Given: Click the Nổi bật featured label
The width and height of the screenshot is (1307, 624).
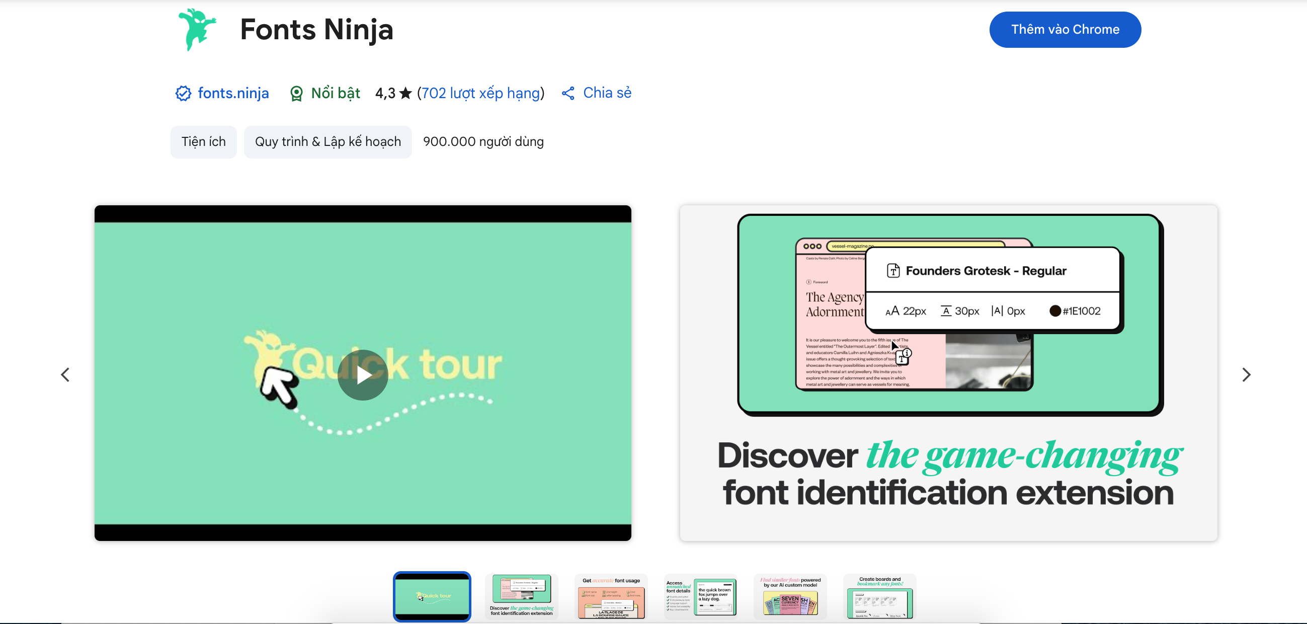Looking at the screenshot, I should pos(336,94).
